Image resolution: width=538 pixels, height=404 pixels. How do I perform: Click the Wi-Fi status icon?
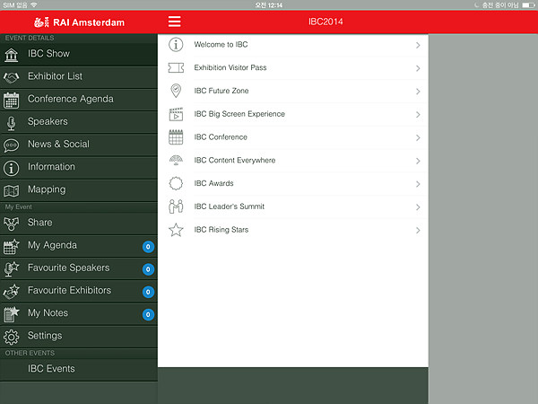click(x=34, y=4)
